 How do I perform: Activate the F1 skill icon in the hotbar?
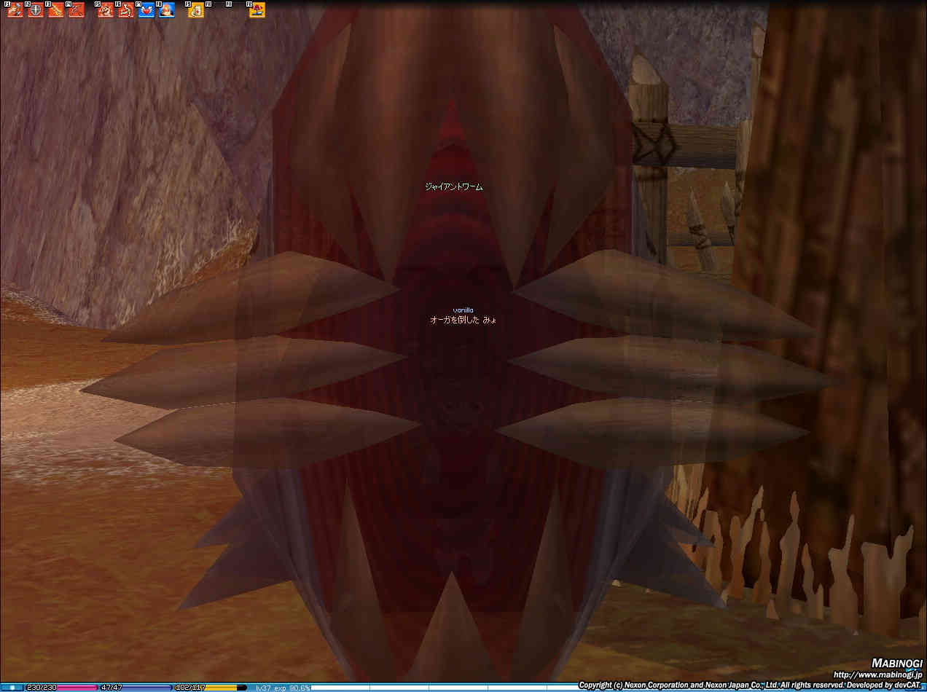click(15, 10)
